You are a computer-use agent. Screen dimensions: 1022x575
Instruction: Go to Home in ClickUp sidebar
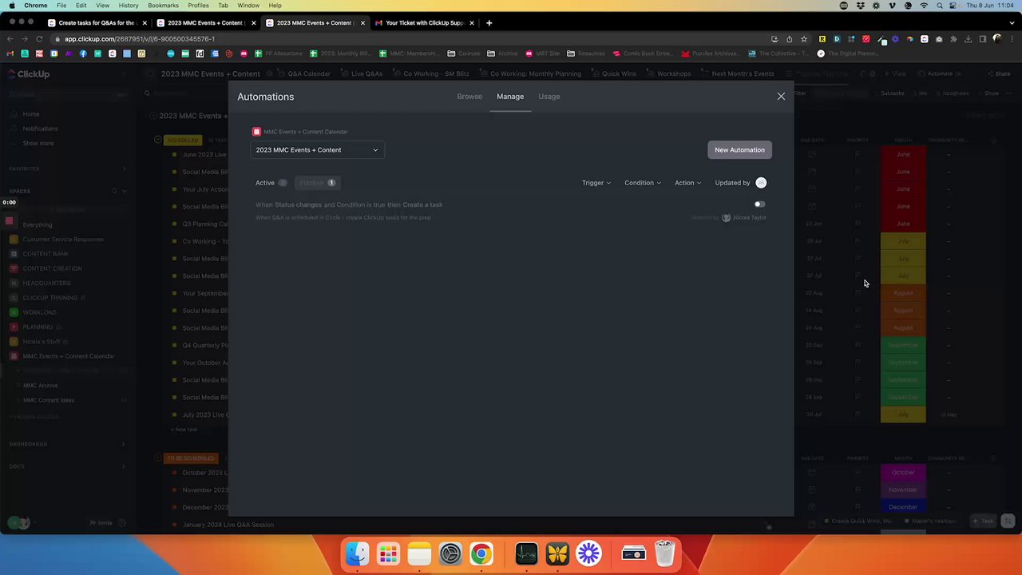point(30,114)
